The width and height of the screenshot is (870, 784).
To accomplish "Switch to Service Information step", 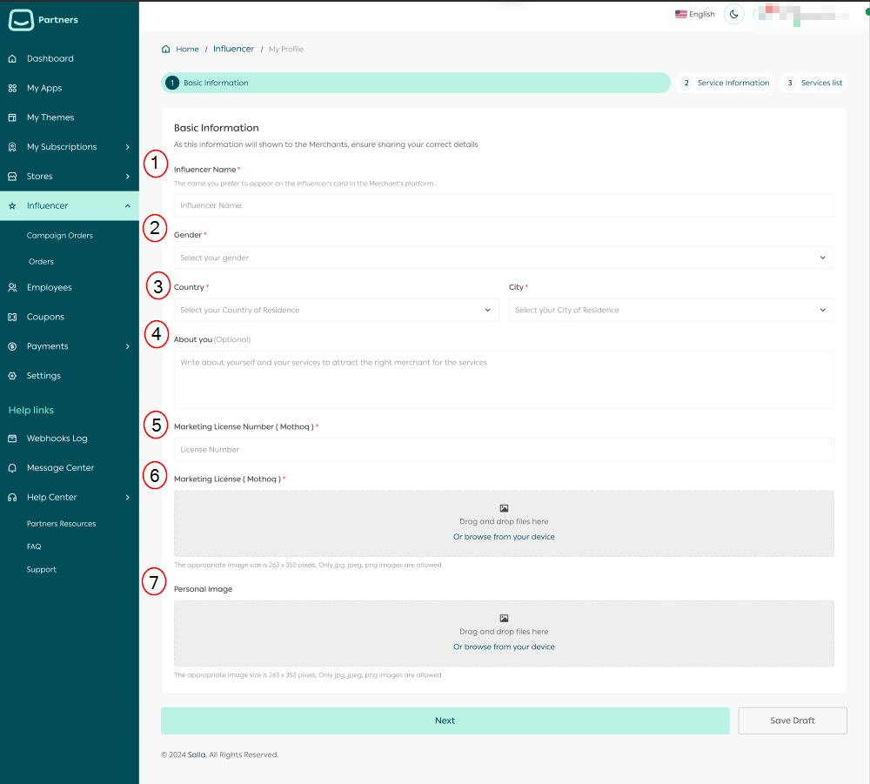I will click(x=726, y=83).
